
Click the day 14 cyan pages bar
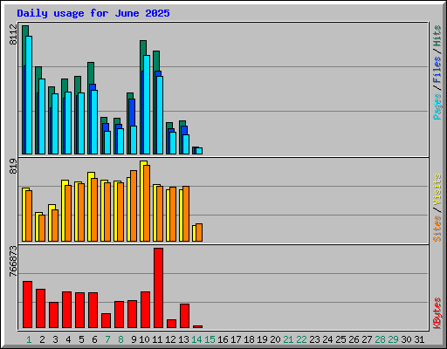coord(199,151)
